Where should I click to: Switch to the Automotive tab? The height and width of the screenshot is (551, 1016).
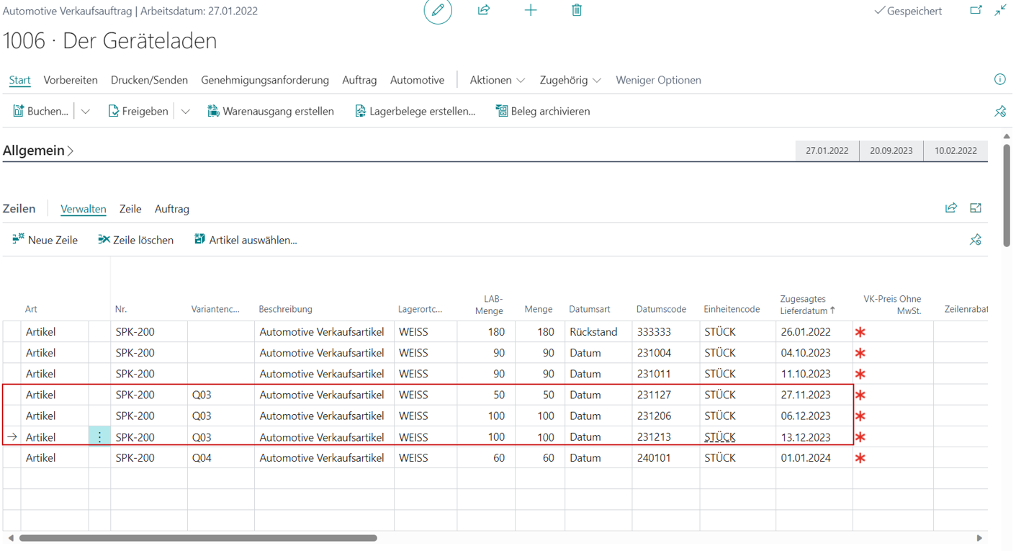point(417,80)
